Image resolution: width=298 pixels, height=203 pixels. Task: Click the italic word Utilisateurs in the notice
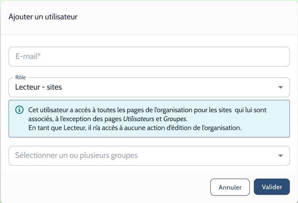[x=139, y=119]
